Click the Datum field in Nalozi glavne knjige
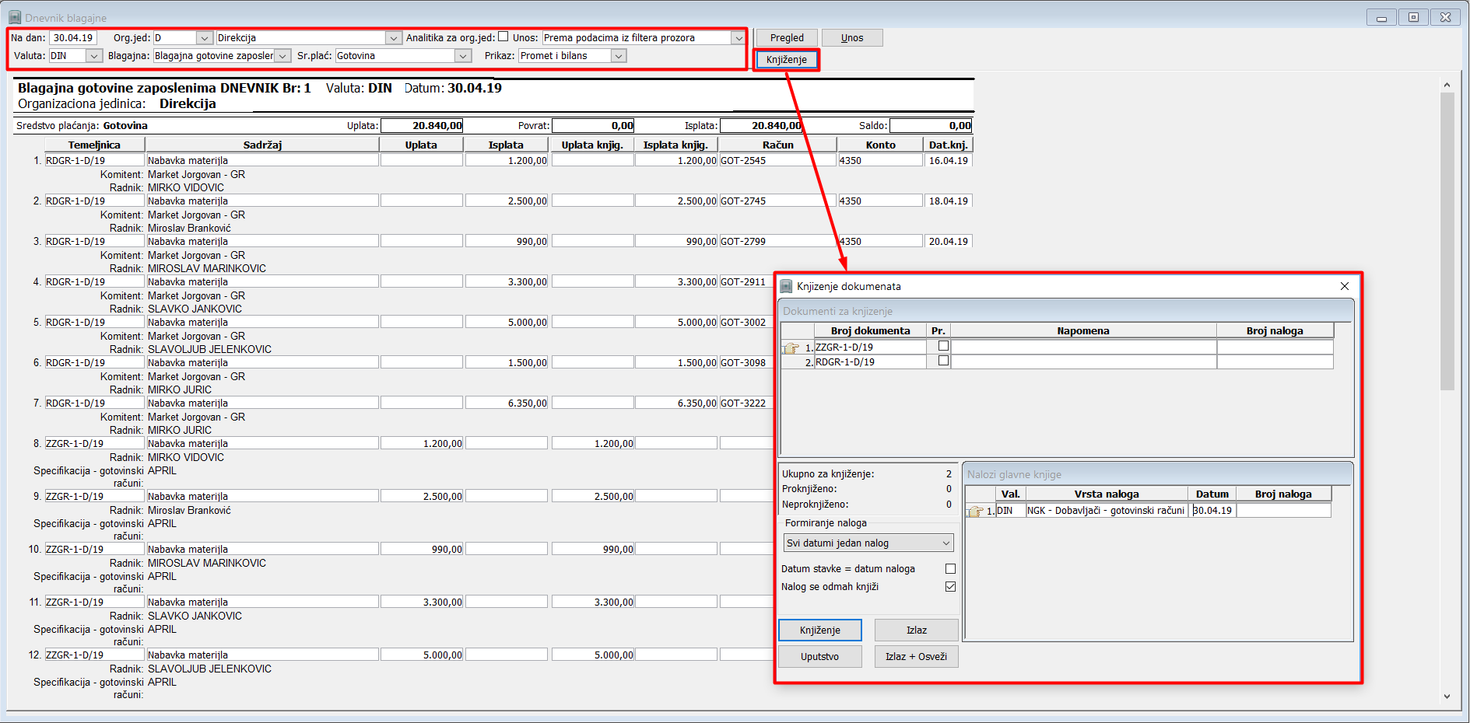Image resolution: width=1470 pixels, height=723 pixels. click(1212, 511)
